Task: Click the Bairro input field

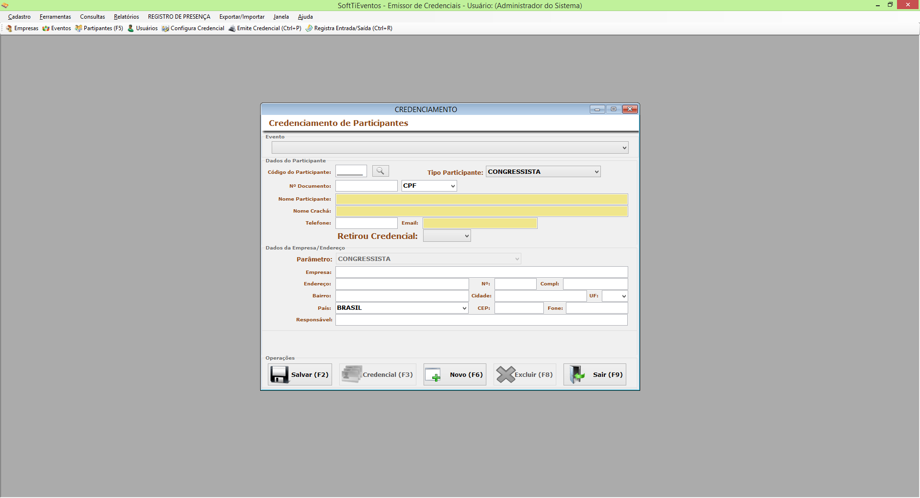Action: (402, 296)
